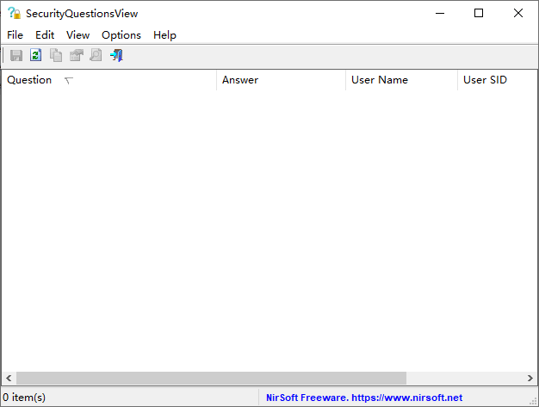Click the horizontal scrollbar right arrow
Screen dimensions: 539x407
click(x=530, y=378)
